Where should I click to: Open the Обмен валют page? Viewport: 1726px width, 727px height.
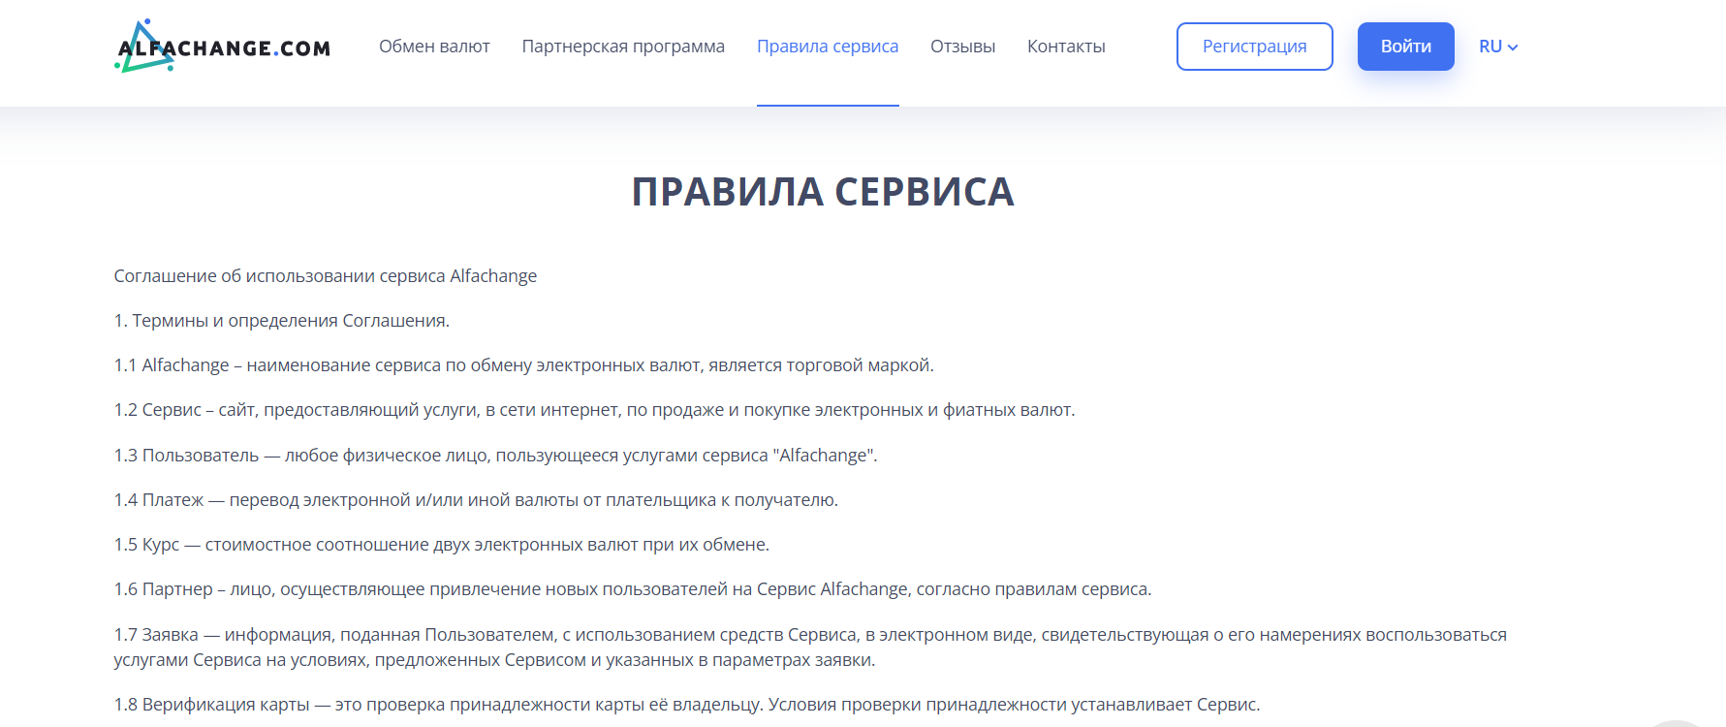434,47
